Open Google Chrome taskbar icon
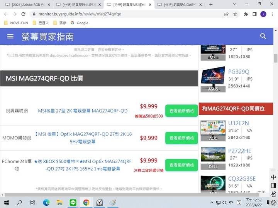The width and height of the screenshot is (278, 208). 86,202
